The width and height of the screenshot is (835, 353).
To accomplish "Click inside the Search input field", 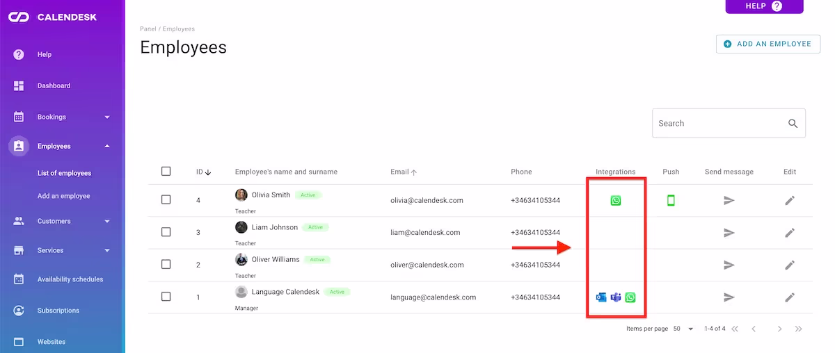I will pos(717,124).
